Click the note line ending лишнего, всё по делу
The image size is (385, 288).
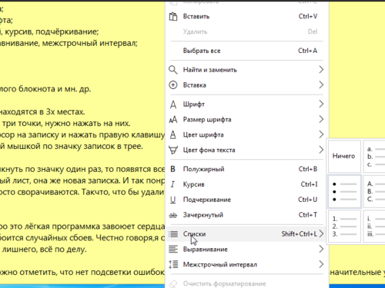[x=44, y=249]
